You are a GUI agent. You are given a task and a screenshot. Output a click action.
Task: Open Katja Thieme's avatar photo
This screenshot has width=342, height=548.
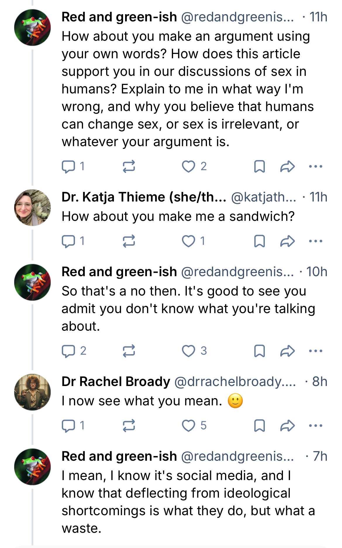pos(32,208)
